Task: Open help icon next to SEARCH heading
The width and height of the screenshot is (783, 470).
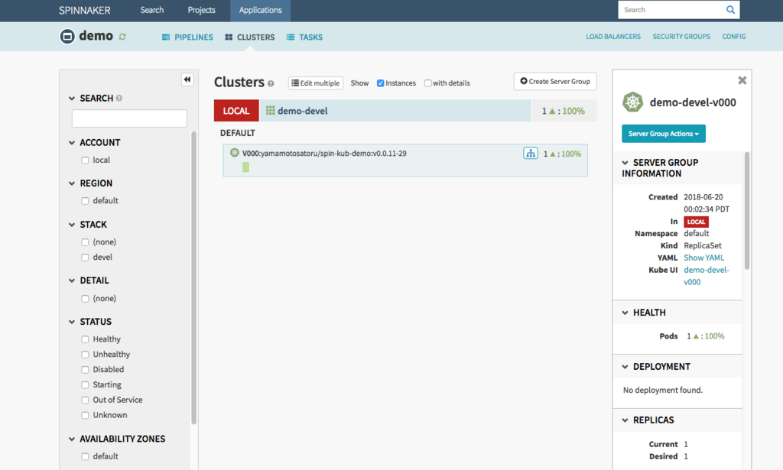Action: tap(119, 99)
